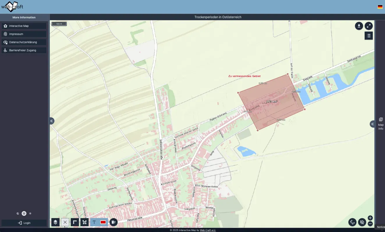Open the layers panel icon

55,222
